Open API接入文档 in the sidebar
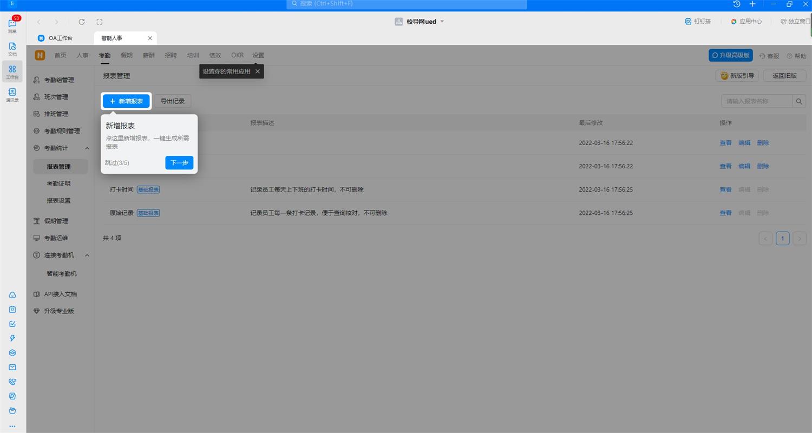The height and width of the screenshot is (433, 812). (x=61, y=294)
